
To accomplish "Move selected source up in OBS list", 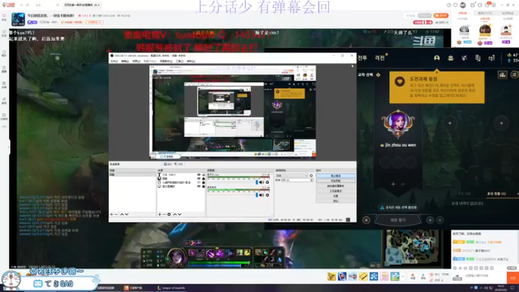I will pos(175,215).
